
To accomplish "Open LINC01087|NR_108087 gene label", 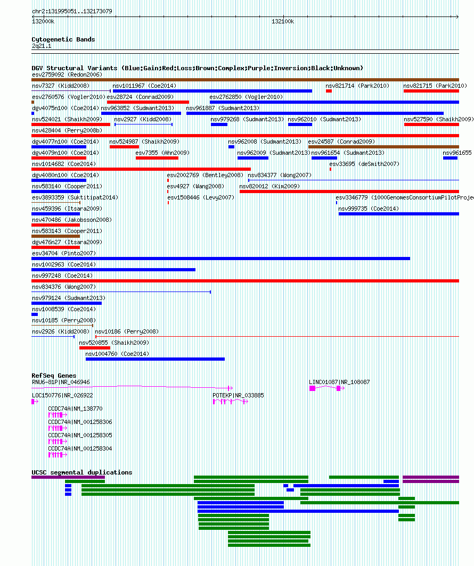I will pos(340,382).
